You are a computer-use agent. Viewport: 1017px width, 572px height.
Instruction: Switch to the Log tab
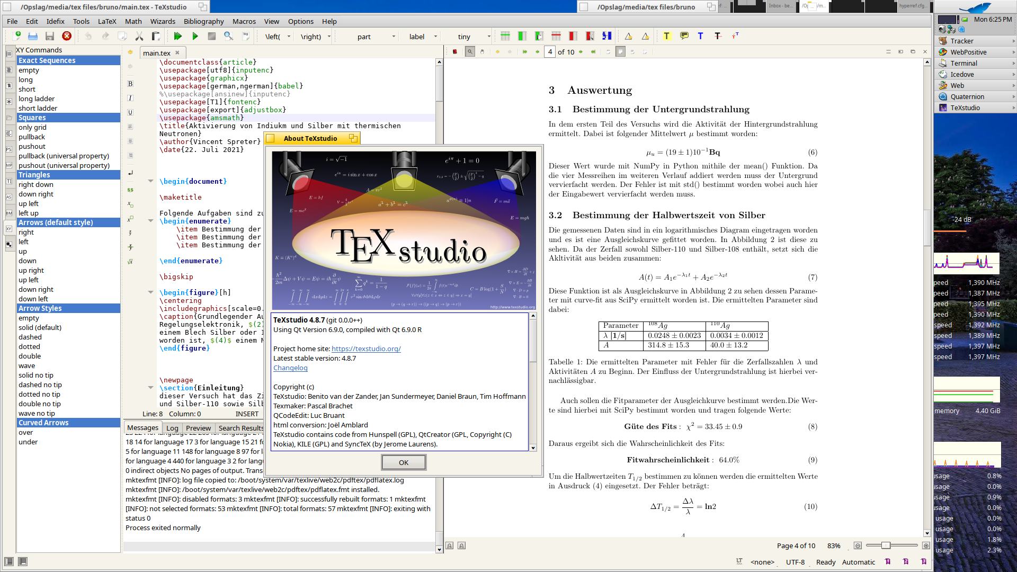tap(172, 428)
